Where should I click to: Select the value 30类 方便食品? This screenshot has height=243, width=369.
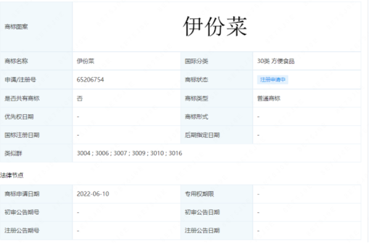click(x=276, y=61)
